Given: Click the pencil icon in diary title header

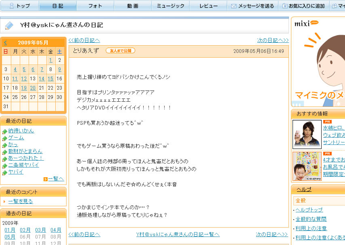Looking at the screenshot, I should 9,26.
